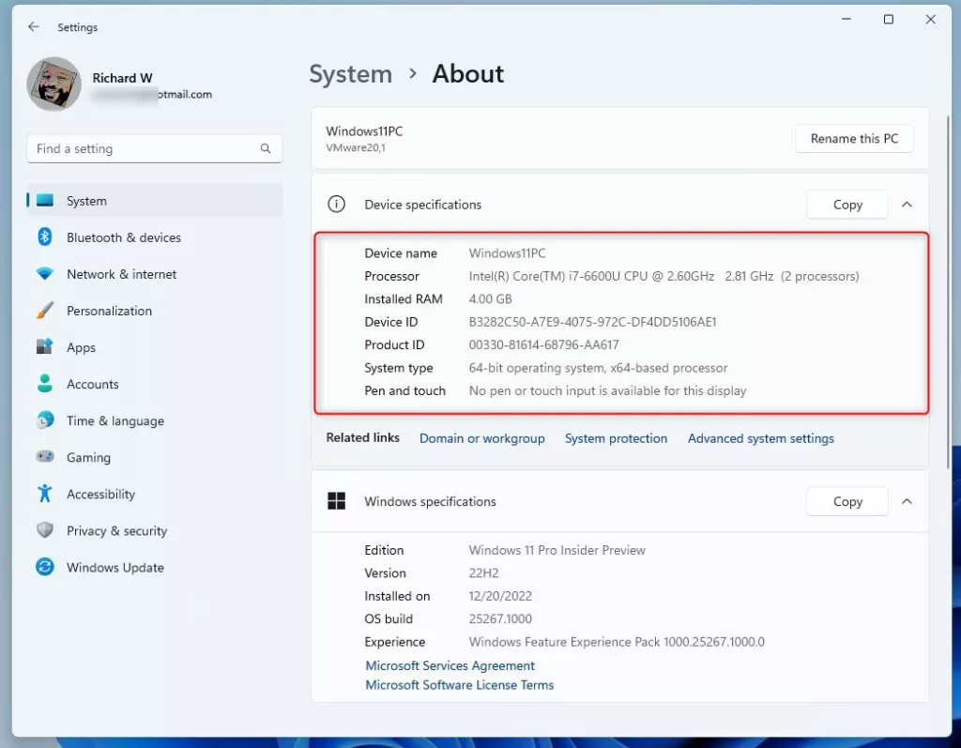
Task: Open Advanced system settings link
Action: point(760,438)
